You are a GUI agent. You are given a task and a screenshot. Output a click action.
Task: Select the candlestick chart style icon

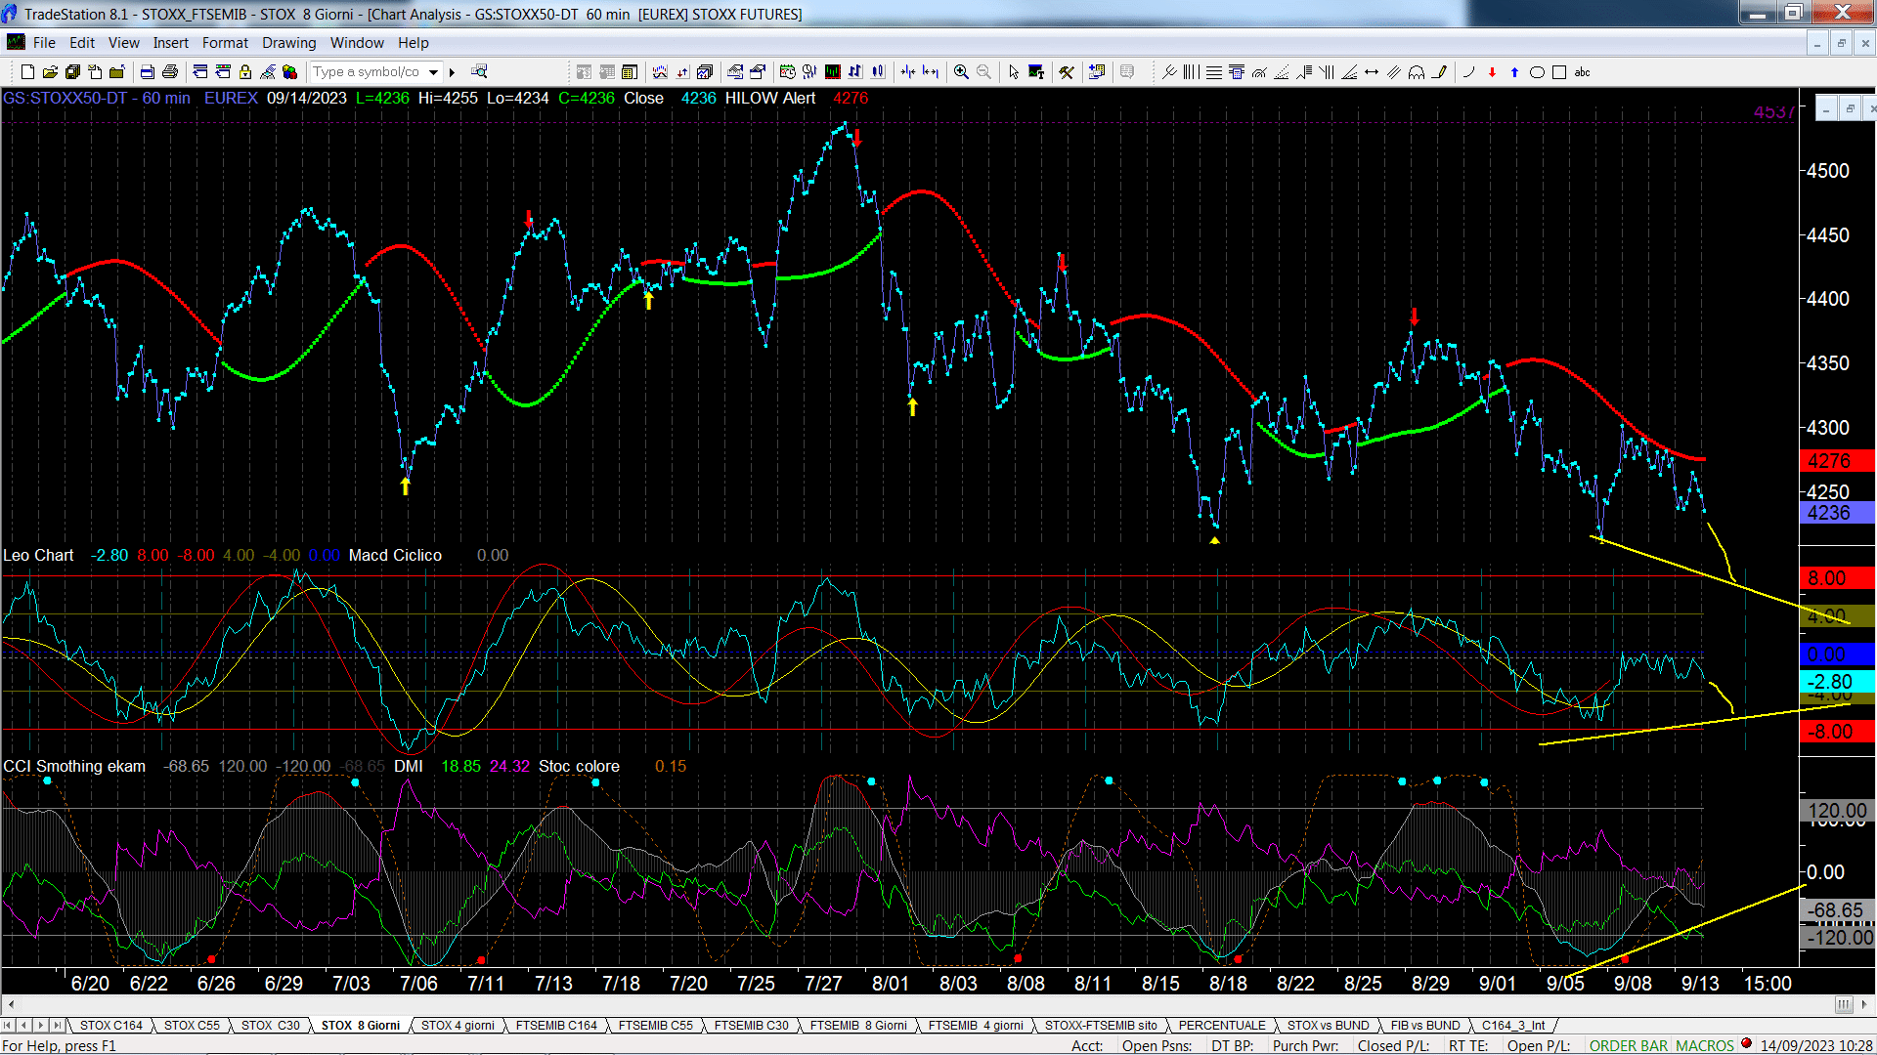click(878, 72)
